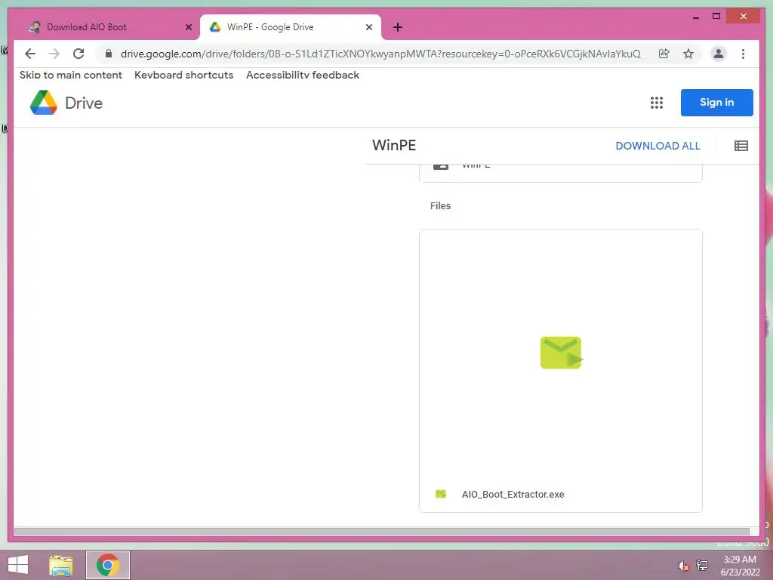Click the Chrome taskbar icon
This screenshot has height=580, width=773.
pos(108,565)
